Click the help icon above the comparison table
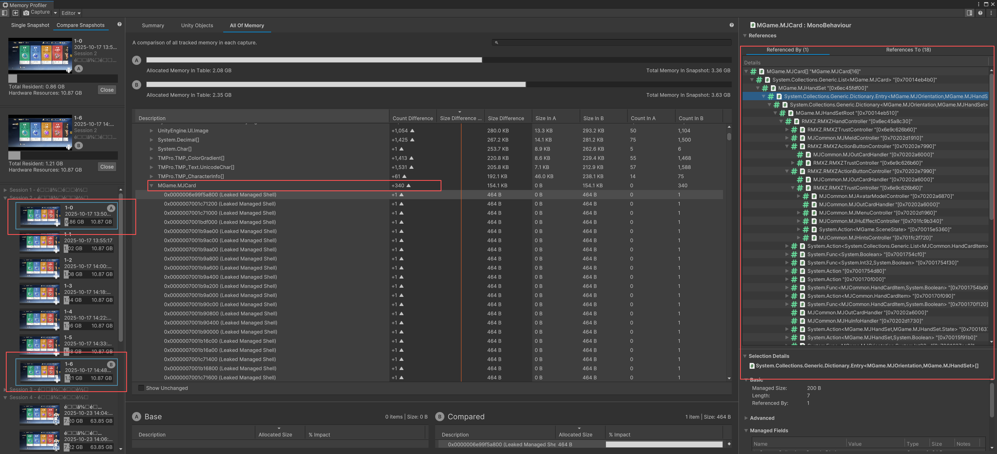The image size is (997, 454). [x=731, y=25]
